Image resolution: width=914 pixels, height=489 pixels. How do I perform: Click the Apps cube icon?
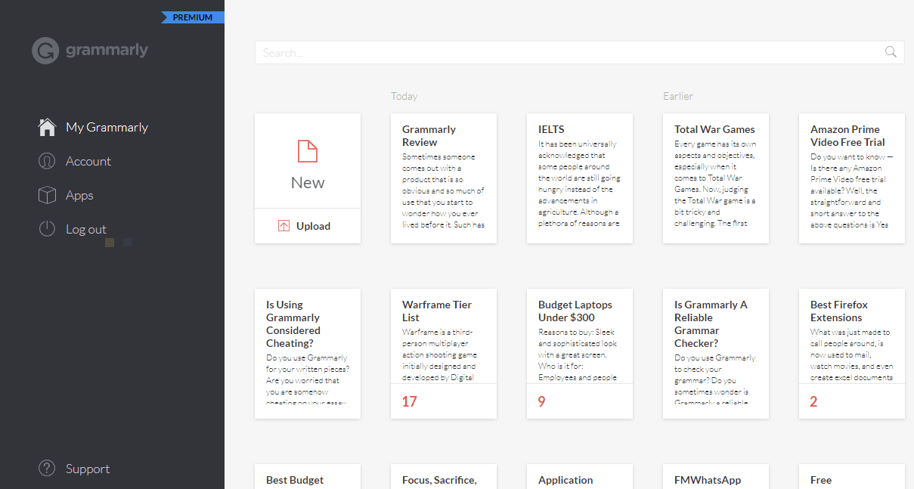[x=47, y=195]
